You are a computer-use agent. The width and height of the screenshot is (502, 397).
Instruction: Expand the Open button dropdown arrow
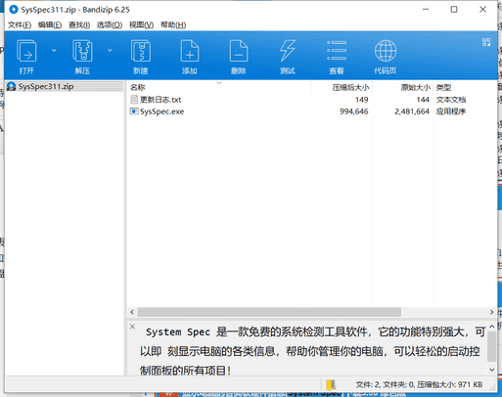54,50
